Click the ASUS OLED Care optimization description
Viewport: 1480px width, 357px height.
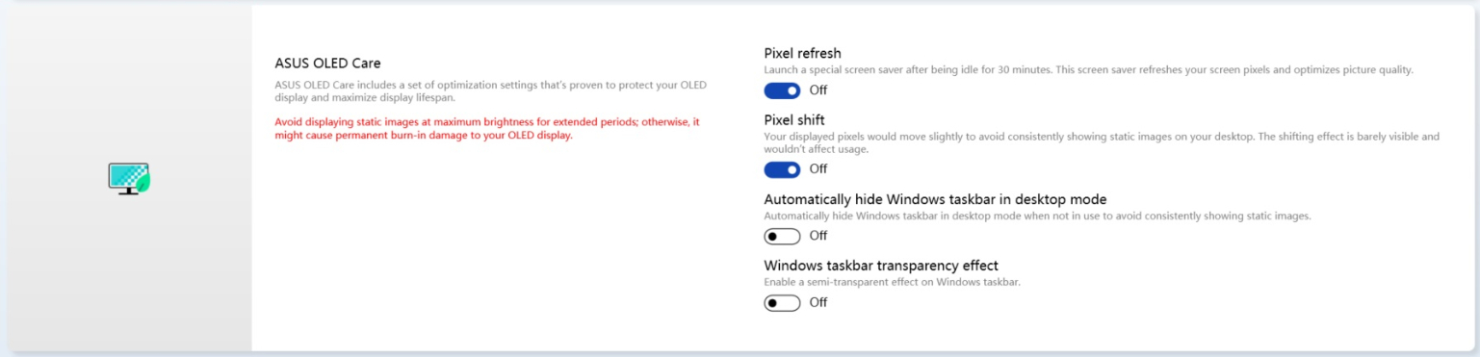[x=490, y=91]
